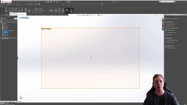Click the task pane home icon

[163, 19]
